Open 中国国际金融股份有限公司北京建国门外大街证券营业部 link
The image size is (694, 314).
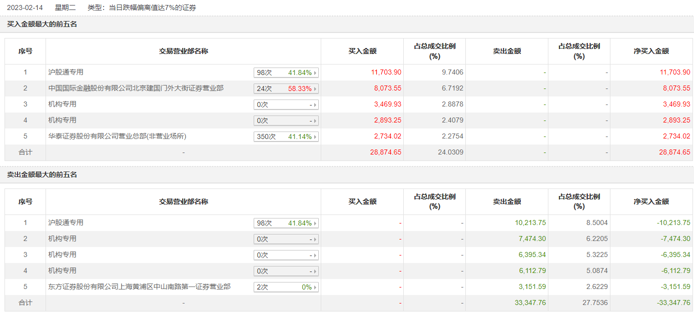tap(136, 88)
